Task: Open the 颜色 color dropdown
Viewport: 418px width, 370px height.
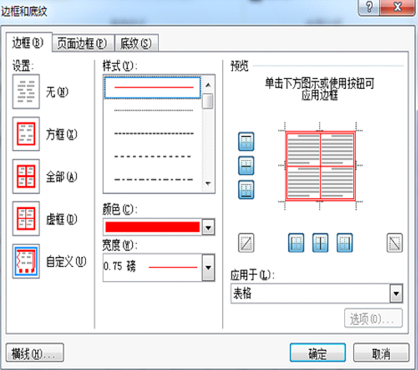Action: 208,227
